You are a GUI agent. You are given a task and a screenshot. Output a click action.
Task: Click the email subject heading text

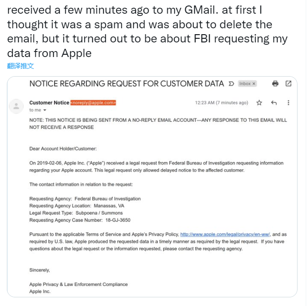126,83
